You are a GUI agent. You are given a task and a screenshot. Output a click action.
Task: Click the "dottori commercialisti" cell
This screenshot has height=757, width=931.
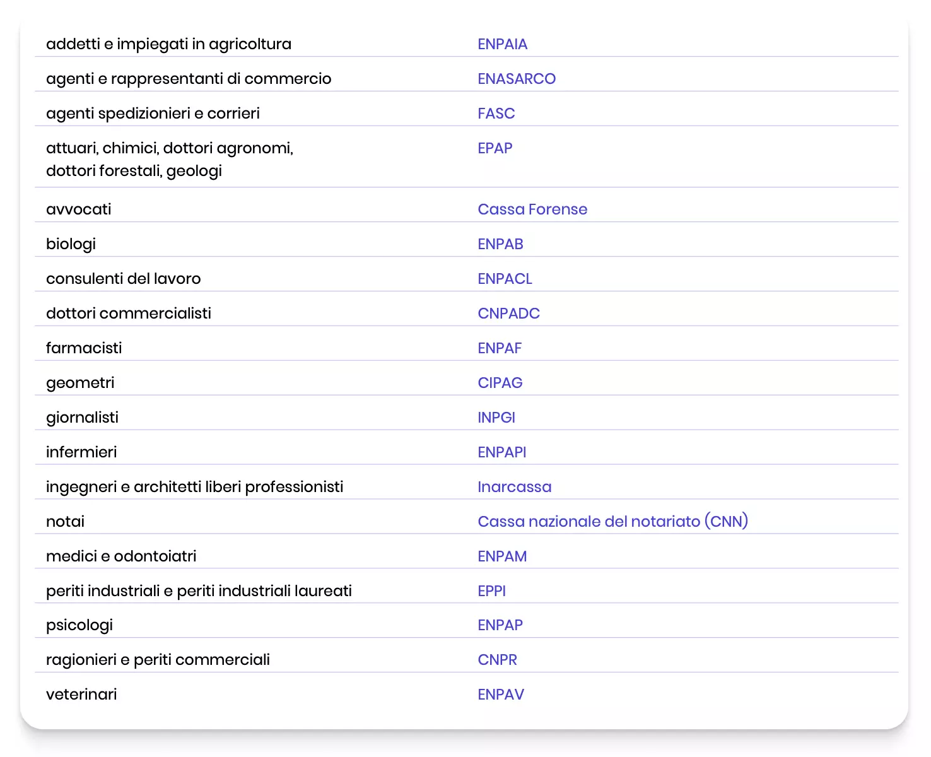point(129,314)
